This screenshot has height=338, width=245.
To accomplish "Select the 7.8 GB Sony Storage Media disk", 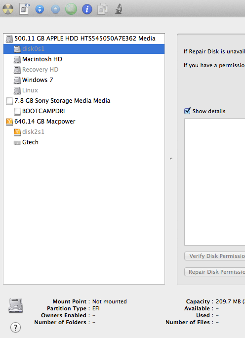I will coord(84,101).
